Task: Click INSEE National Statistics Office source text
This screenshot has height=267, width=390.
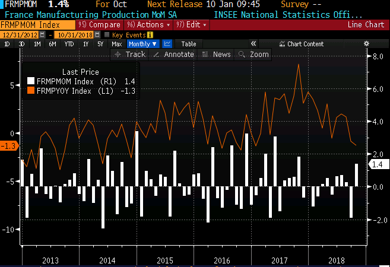Action: (288, 15)
